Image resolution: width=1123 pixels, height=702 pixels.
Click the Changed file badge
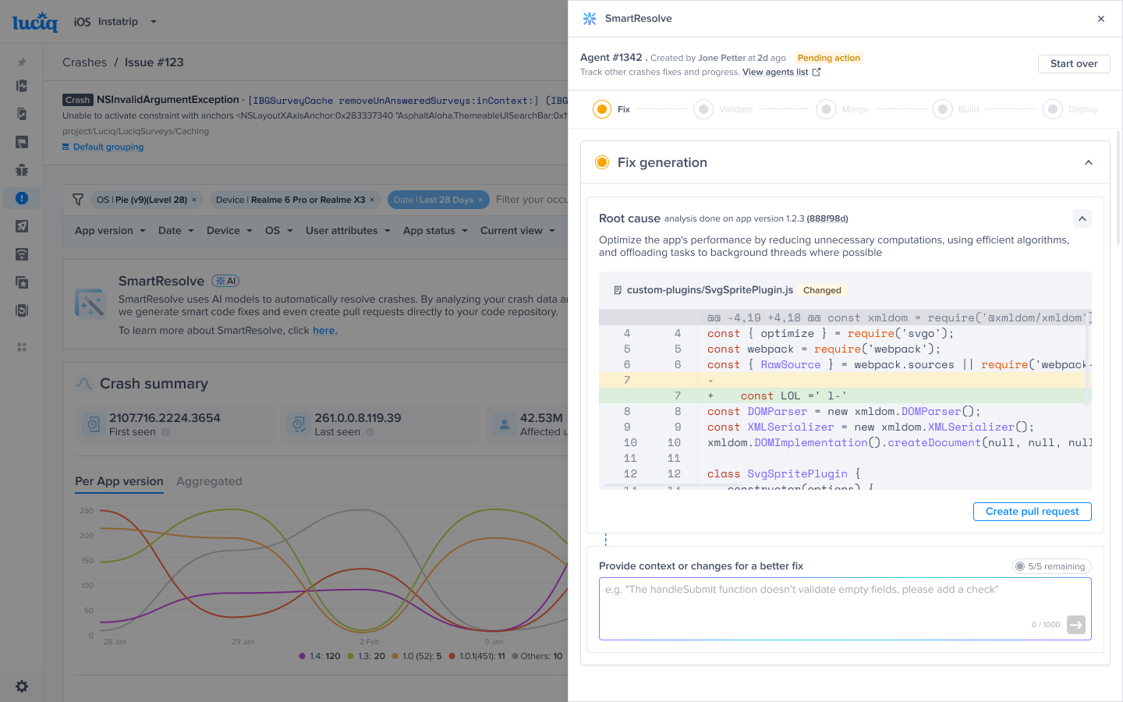pos(822,290)
